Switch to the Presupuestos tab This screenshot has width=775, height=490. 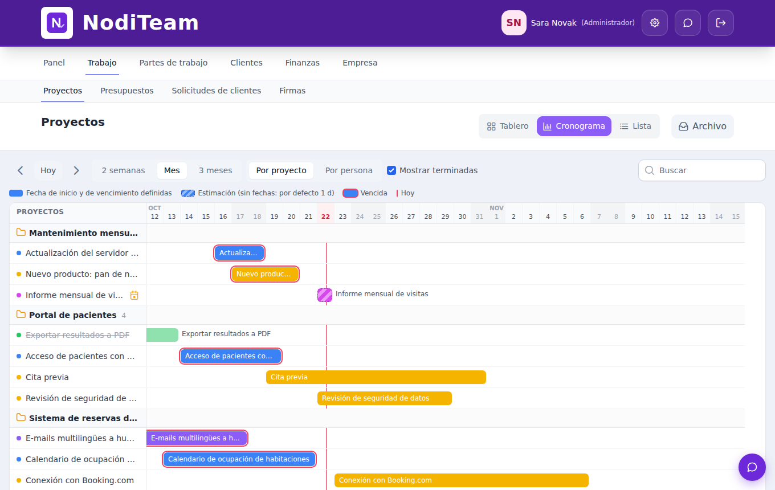point(127,91)
